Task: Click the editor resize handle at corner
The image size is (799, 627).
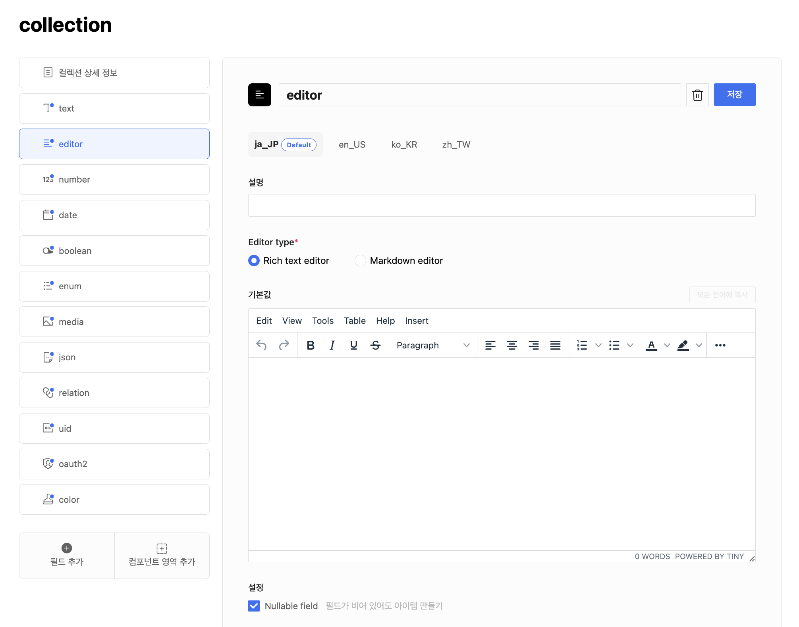Action: tap(752, 558)
